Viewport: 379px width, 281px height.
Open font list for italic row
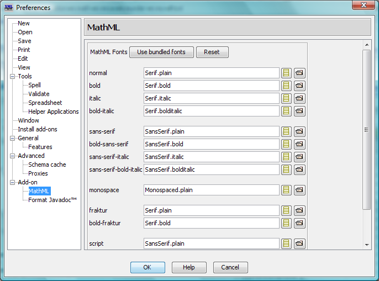[x=286, y=98]
